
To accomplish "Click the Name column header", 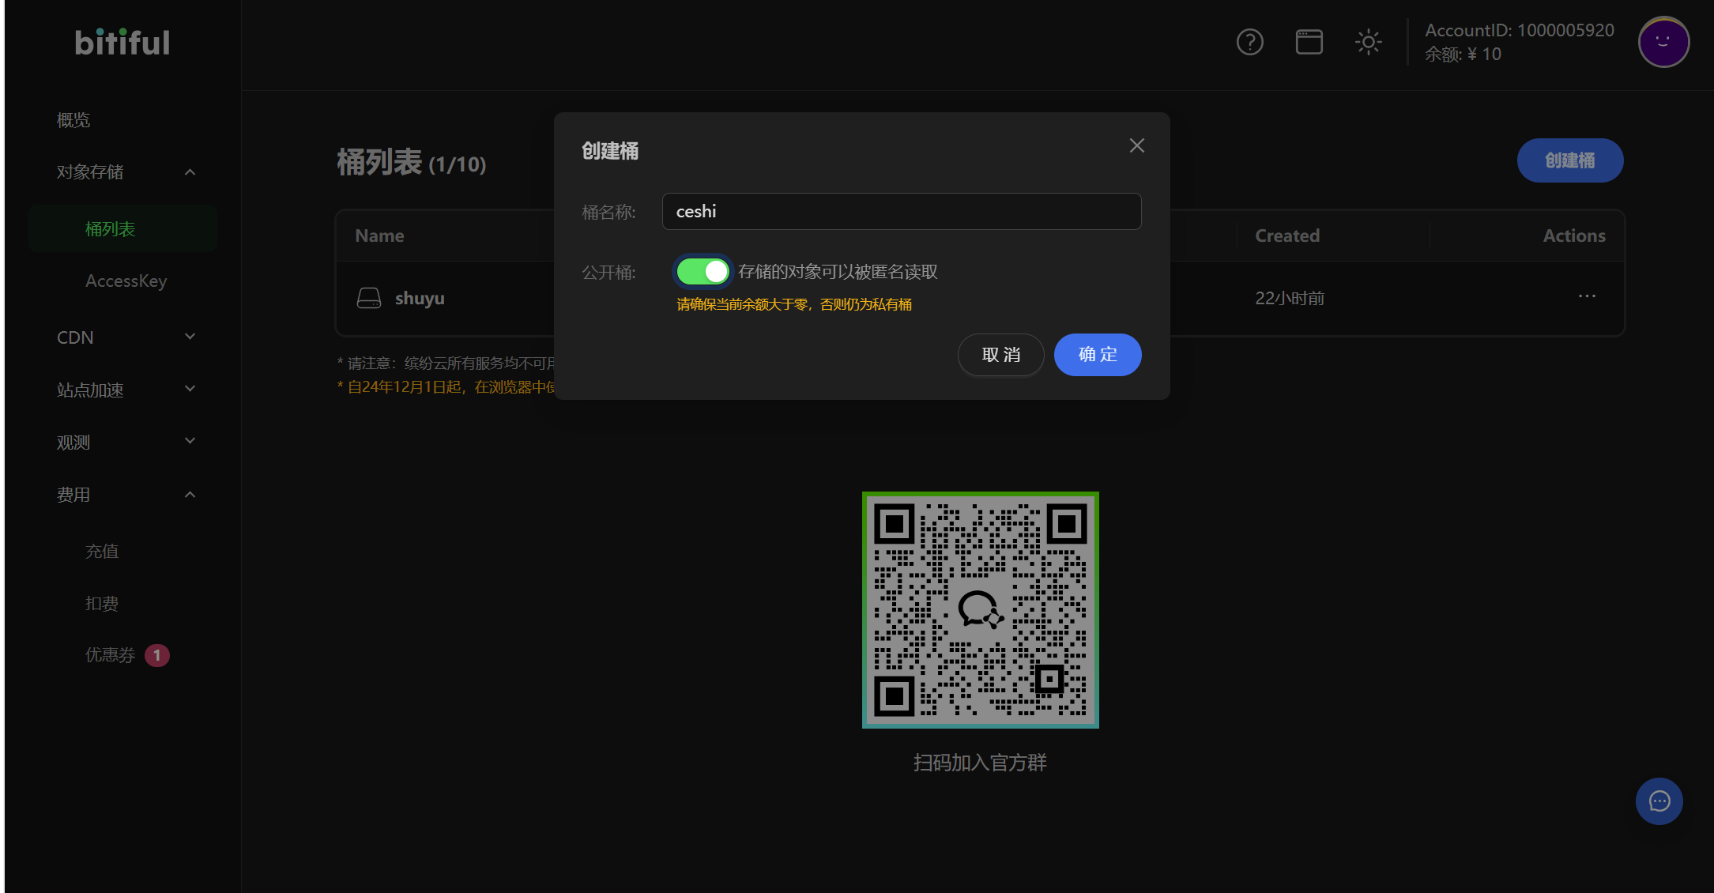I will pos(379,235).
